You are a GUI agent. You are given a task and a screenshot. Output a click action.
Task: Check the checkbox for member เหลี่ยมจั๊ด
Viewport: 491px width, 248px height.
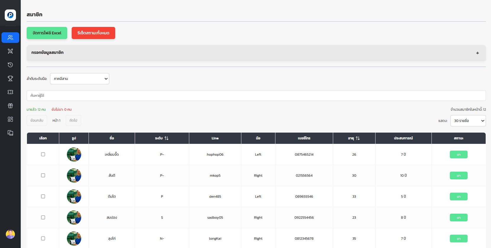pyautogui.click(x=43, y=154)
